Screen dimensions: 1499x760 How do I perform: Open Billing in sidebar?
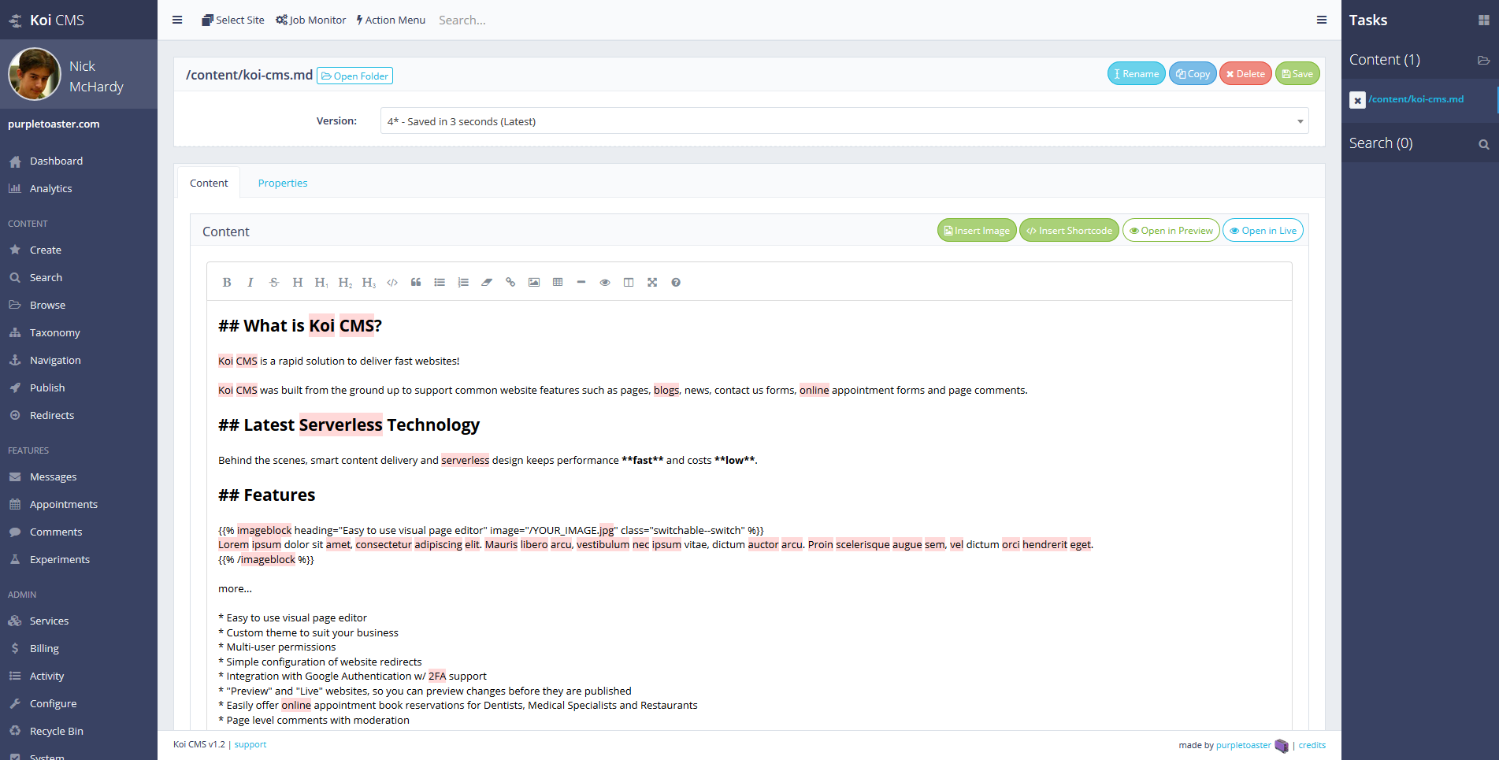coord(44,648)
